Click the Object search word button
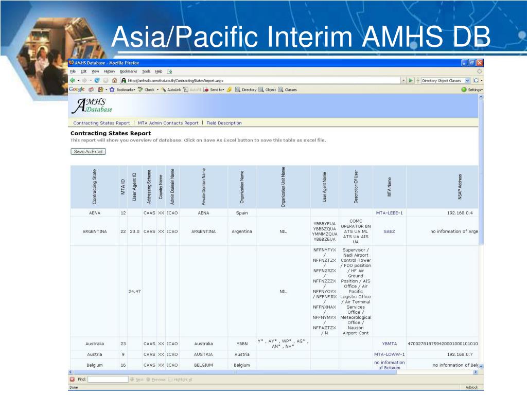Image resolution: width=527 pixels, height=395 pixels. tap(267, 89)
